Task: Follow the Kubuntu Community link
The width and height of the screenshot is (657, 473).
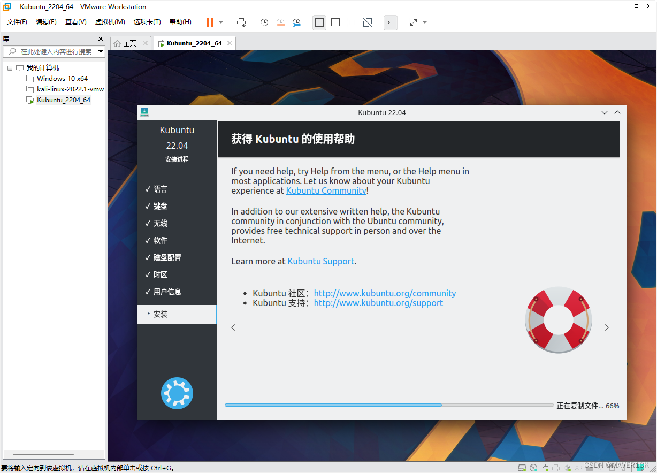Action: tap(326, 190)
